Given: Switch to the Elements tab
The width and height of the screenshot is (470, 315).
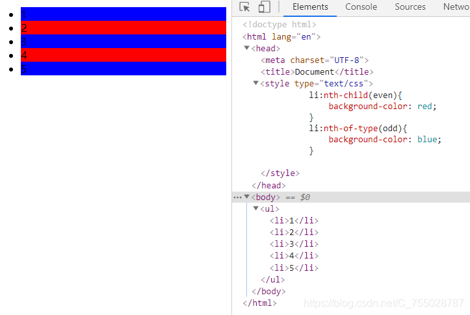Looking at the screenshot, I should pos(310,7).
